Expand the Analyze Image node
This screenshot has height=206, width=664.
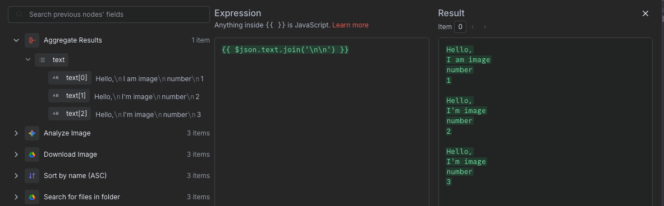click(x=16, y=133)
